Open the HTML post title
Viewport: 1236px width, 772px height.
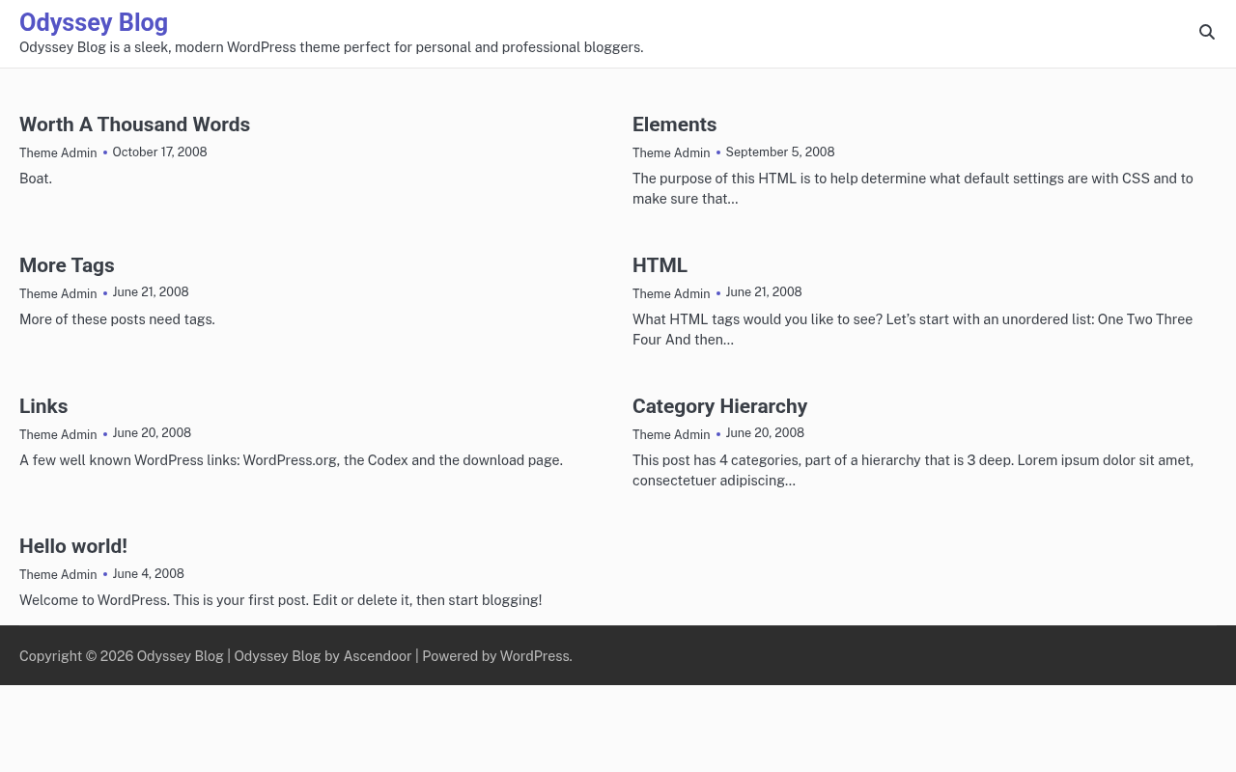[x=660, y=265]
